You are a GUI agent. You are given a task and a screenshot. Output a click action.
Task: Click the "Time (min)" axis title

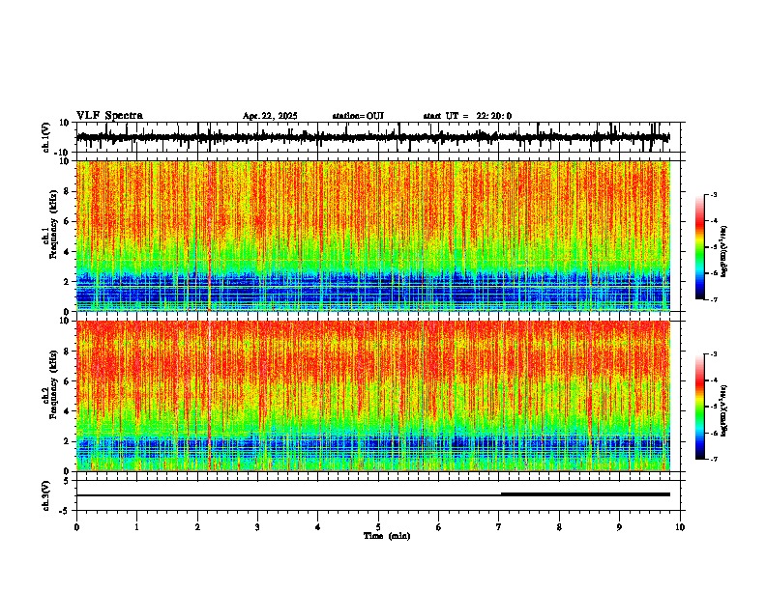point(387,536)
